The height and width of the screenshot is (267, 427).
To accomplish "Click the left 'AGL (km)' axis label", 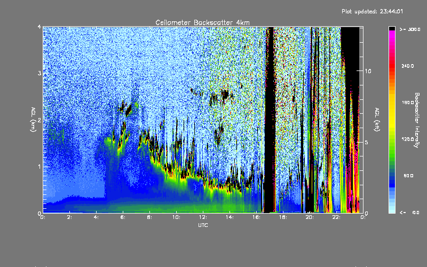I will (33, 120).
